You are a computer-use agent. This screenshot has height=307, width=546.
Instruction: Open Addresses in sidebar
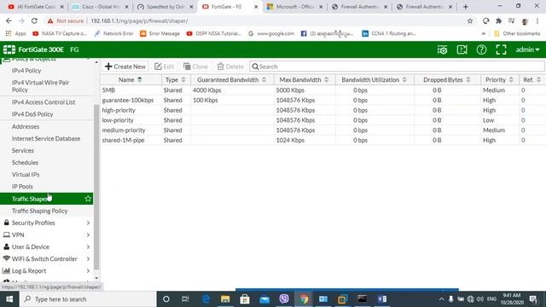pos(26,127)
